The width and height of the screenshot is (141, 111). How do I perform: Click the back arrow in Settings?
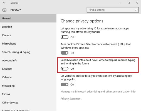pyautogui.click(x=4, y=3)
